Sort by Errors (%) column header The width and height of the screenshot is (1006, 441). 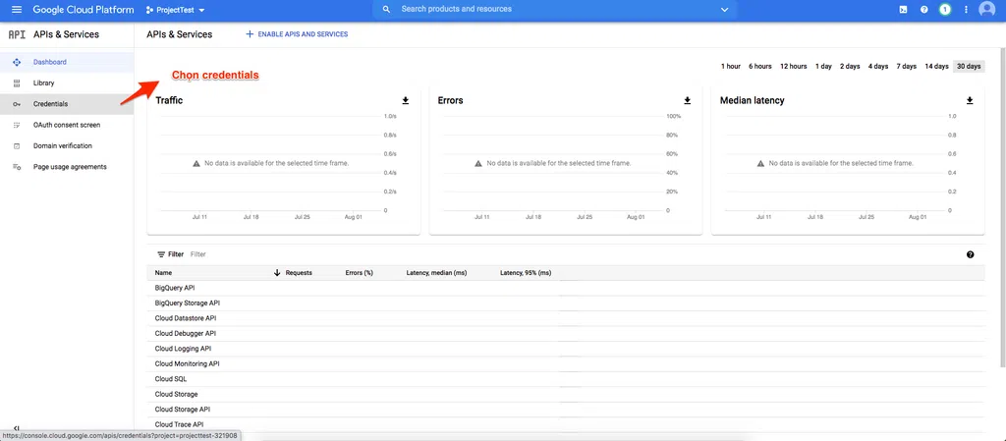pos(360,273)
